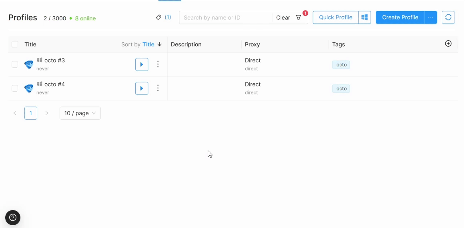Click the Proxy column header
The height and width of the screenshot is (228, 465).
pos(253,44)
